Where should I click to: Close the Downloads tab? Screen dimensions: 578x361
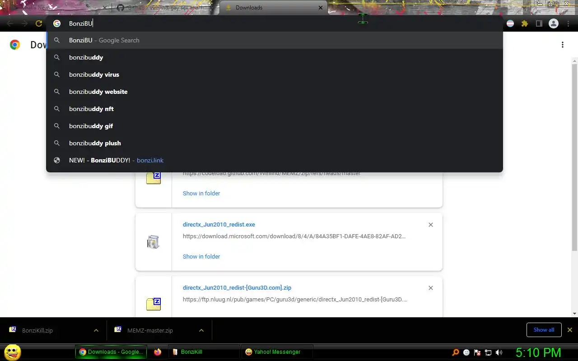[x=321, y=8]
